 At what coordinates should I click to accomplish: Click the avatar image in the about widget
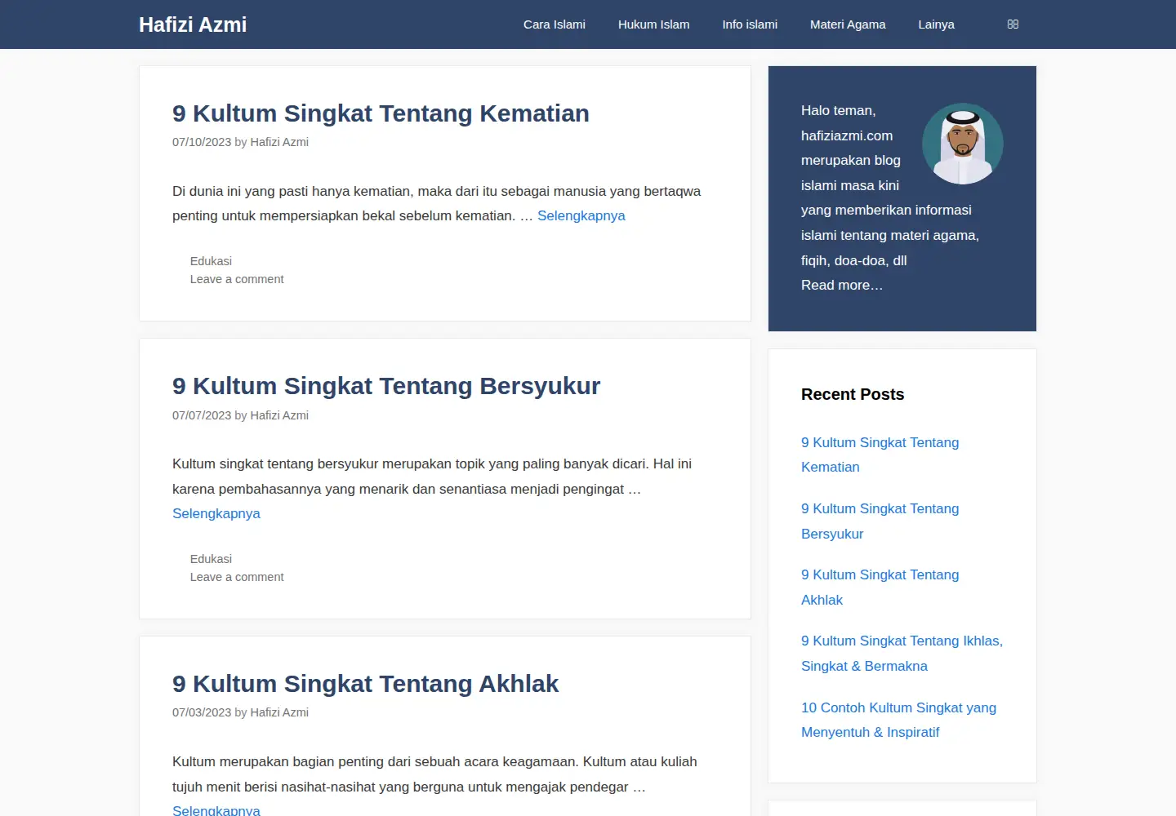pos(963,144)
